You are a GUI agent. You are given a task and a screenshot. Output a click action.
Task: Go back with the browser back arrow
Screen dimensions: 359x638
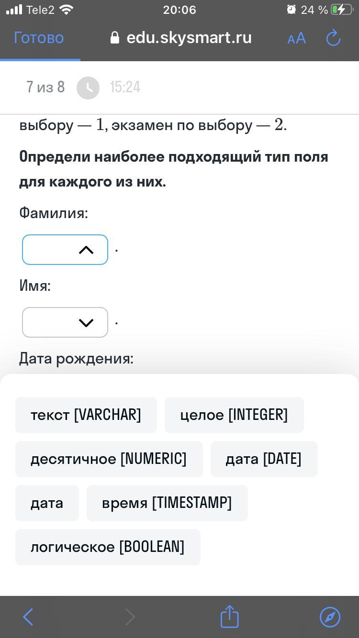coord(28,617)
